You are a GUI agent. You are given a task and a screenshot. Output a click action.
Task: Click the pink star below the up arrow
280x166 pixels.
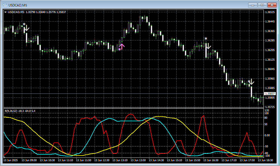click(120, 50)
